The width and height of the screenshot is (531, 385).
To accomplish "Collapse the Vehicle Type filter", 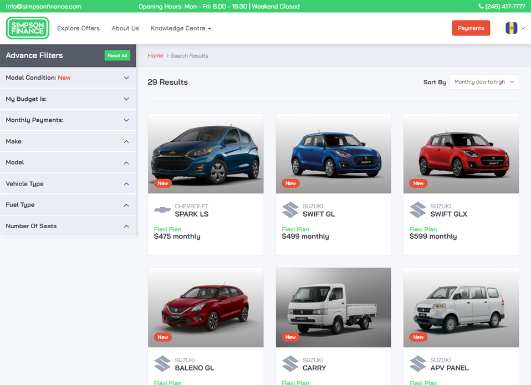I will (68, 184).
